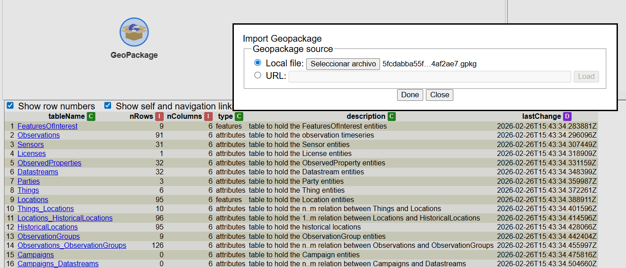Click the green C badge beside description
Viewport: 626px width, 268px height.
(392, 117)
